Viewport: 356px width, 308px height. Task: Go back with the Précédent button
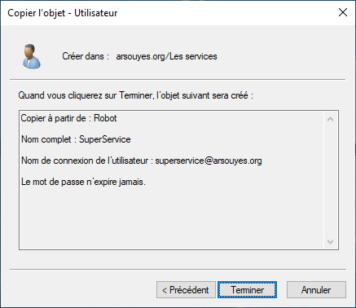pos(186,290)
